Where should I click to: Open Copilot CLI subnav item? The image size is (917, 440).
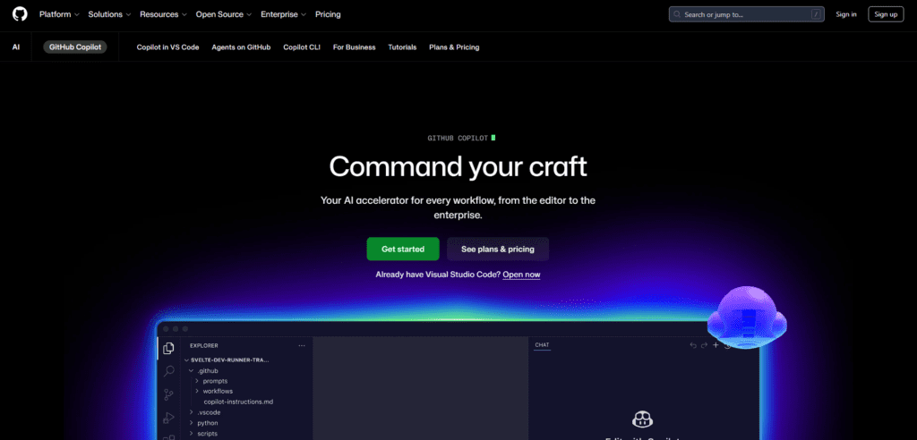click(x=302, y=47)
